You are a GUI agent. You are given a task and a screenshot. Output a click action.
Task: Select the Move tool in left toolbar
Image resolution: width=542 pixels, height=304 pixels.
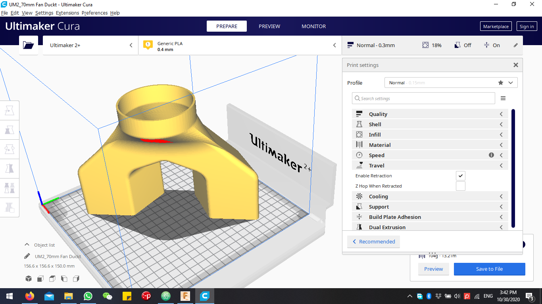click(x=10, y=111)
